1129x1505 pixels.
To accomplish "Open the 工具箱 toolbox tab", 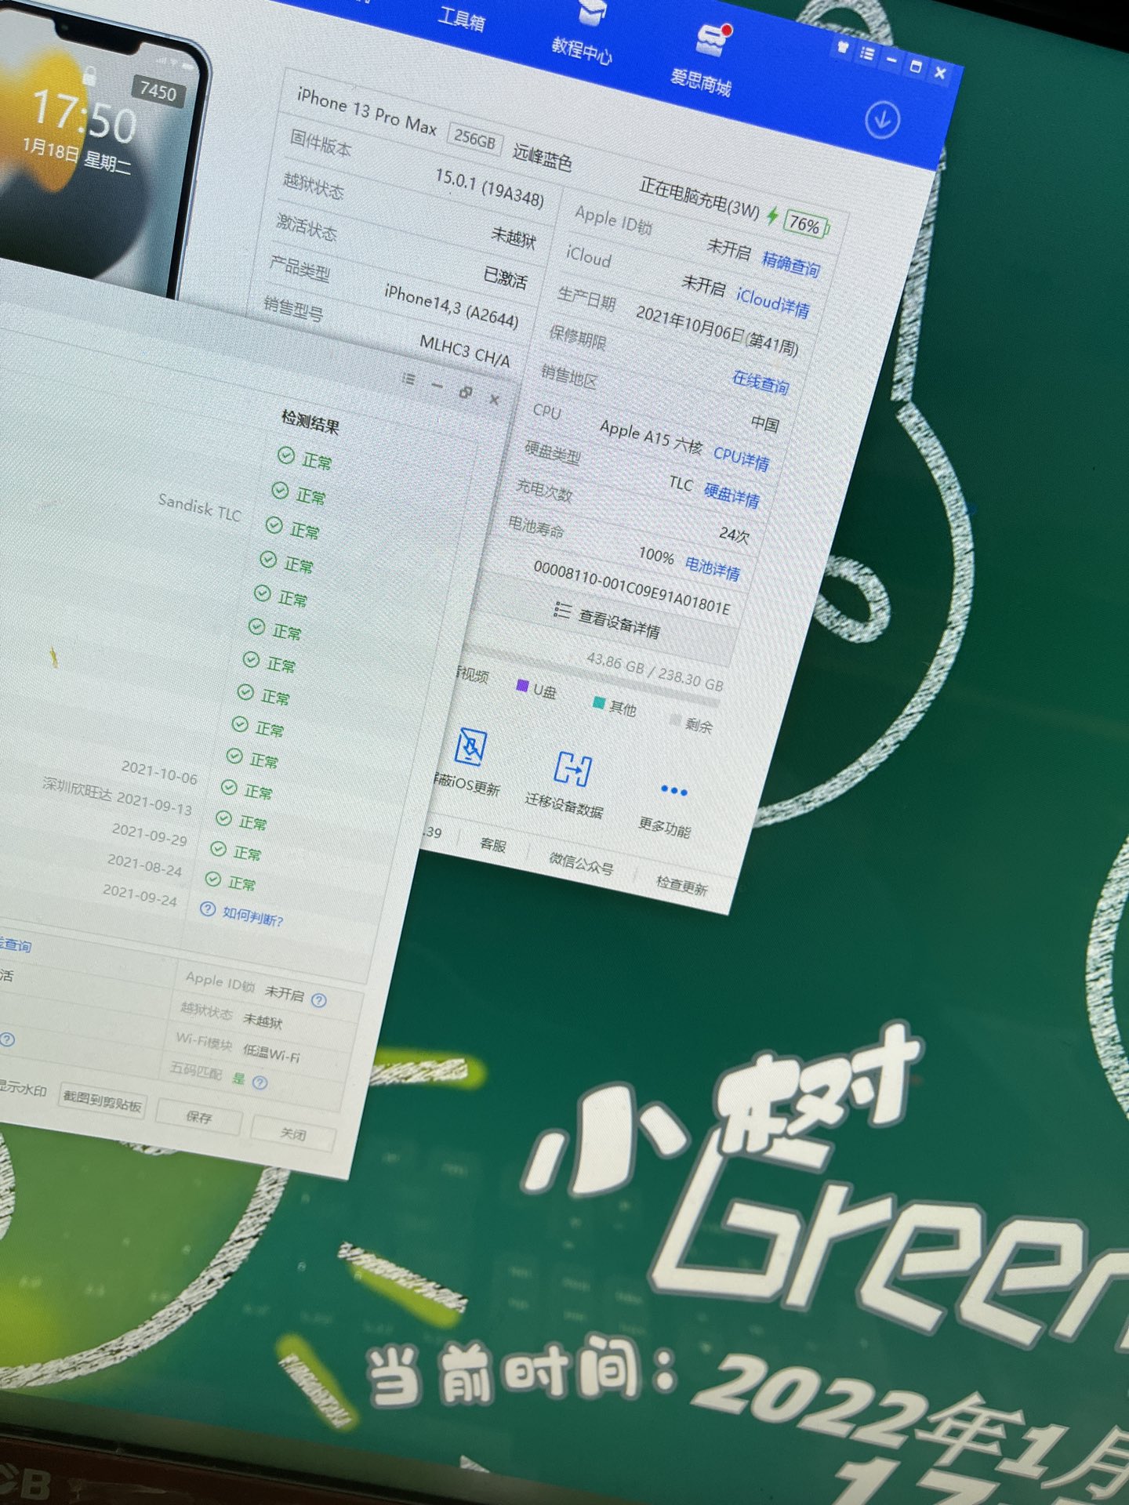I will click(x=461, y=17).
